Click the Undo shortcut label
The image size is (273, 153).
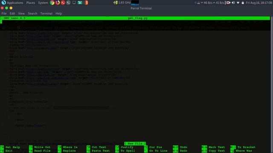183,147
